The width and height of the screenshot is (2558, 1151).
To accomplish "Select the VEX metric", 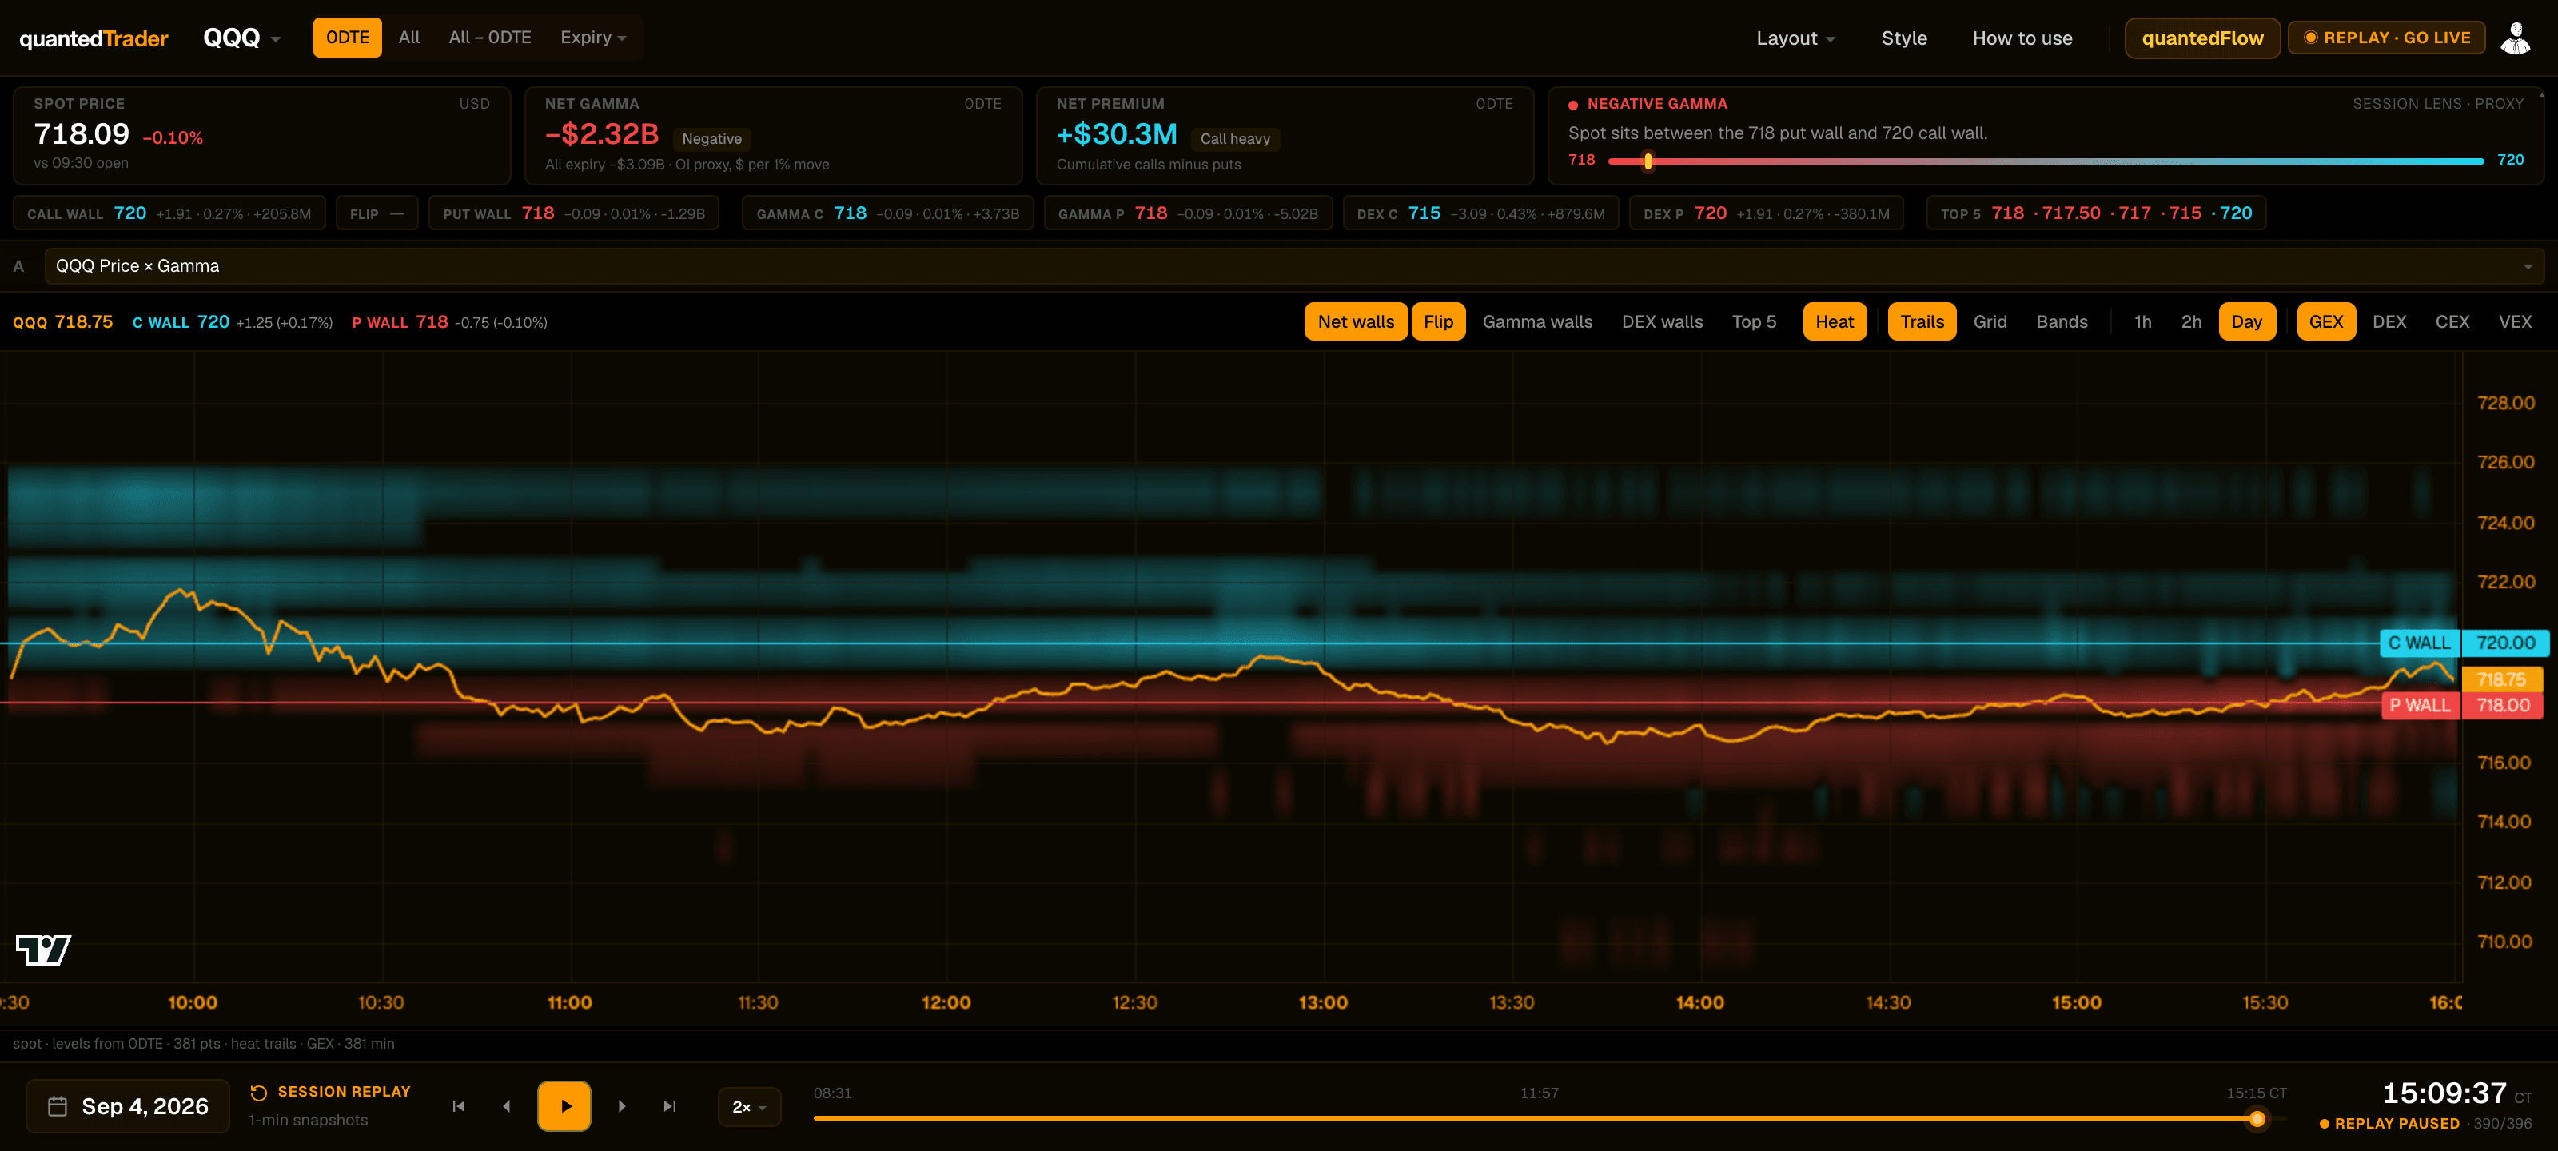I will [2514, 322].
